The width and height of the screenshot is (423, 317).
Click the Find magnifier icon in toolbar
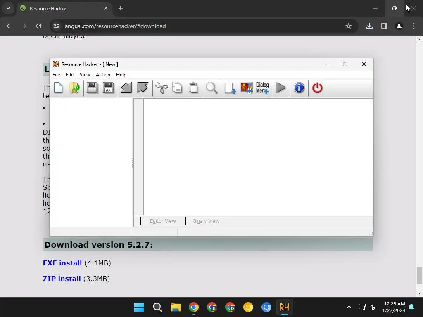pyautogui.click(x=211, y=88)
